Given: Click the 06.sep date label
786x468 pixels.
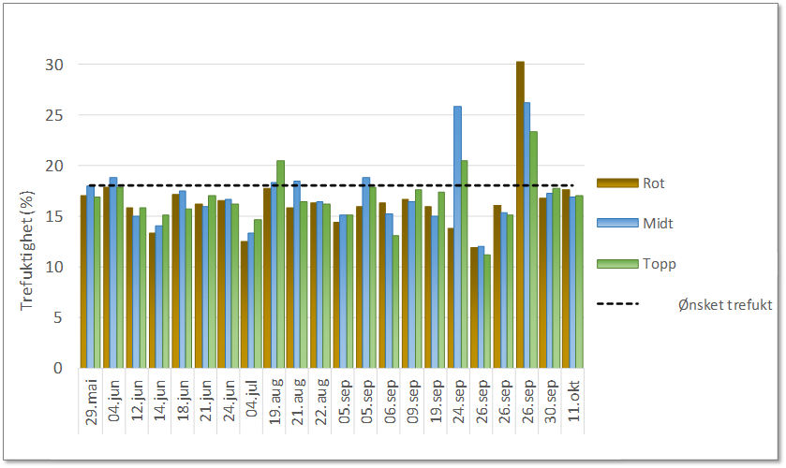Looking at the screenshot, I should (389, 402).
